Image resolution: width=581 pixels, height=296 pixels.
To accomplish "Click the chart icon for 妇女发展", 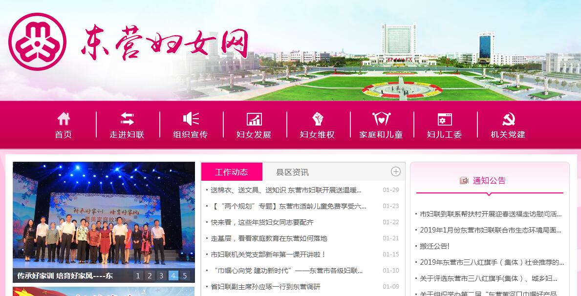I will point(254,119).
